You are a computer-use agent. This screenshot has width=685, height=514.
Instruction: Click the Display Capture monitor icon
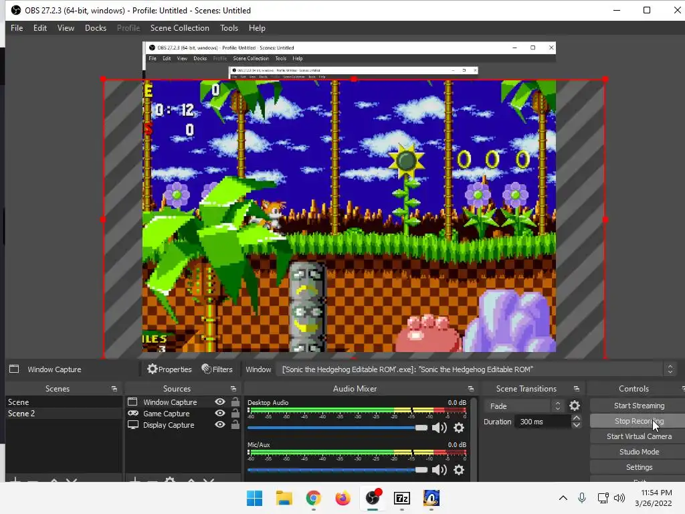tap(133, 425)
